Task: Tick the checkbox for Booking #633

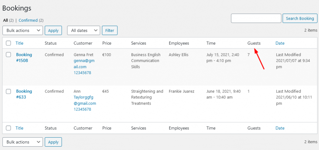Action: [8, 91]
